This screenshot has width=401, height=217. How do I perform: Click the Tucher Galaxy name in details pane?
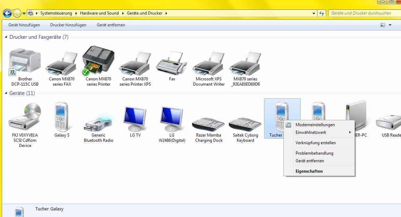coord(49,209)
